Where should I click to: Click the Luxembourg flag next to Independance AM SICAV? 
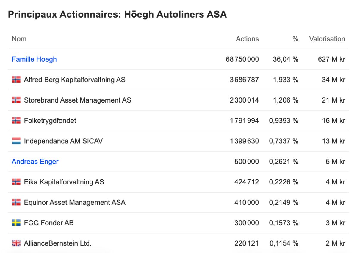click(x=16, y=141)
